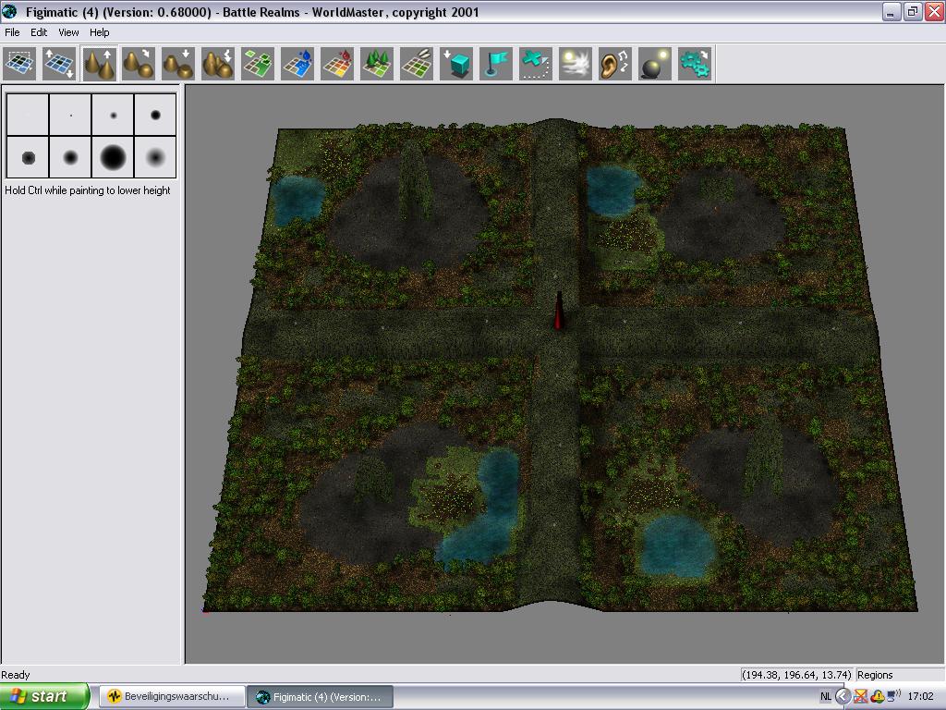Select the smooth terrain cone-and-sphere tool

(x=139, y=64)
